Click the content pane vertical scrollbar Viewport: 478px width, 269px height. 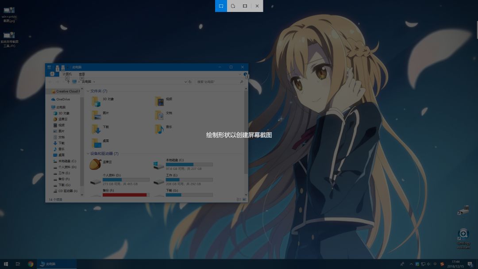pos(246,133)
